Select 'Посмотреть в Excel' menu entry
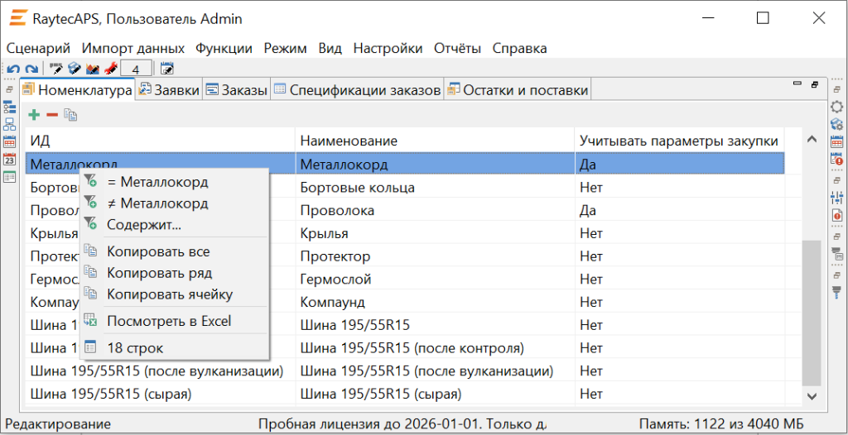Viewport: 848px width, 435px height. 169,321
